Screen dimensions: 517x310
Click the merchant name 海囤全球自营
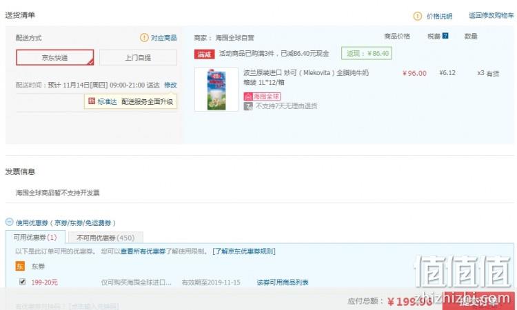(235, 38)
